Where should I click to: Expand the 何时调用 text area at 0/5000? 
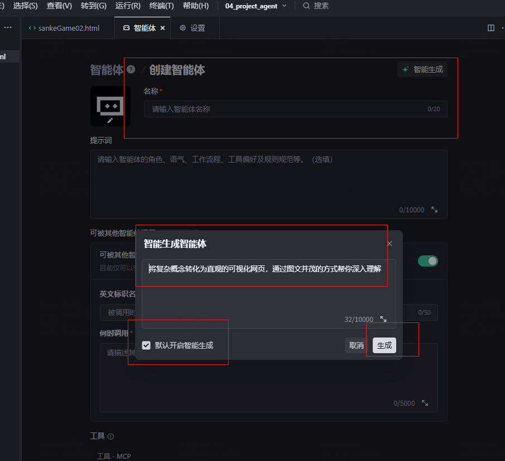pos(425,403)
